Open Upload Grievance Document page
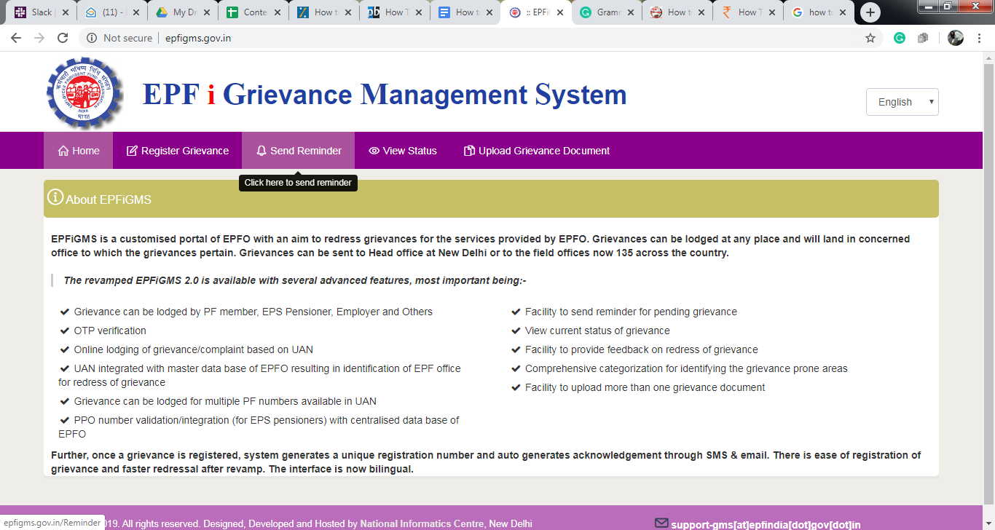Image resolution: width=995 pixels, height=530 pixels. (x=537, y=151)
